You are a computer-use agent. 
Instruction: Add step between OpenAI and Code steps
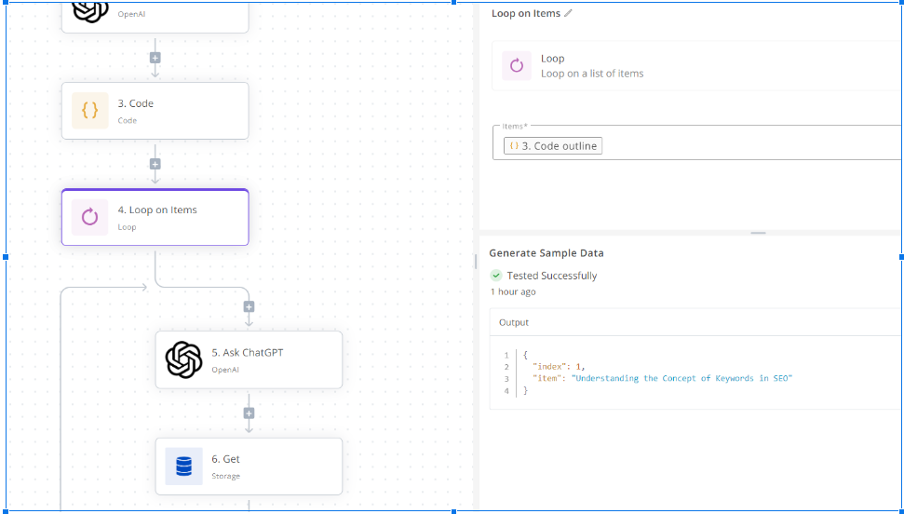(155, 58)
